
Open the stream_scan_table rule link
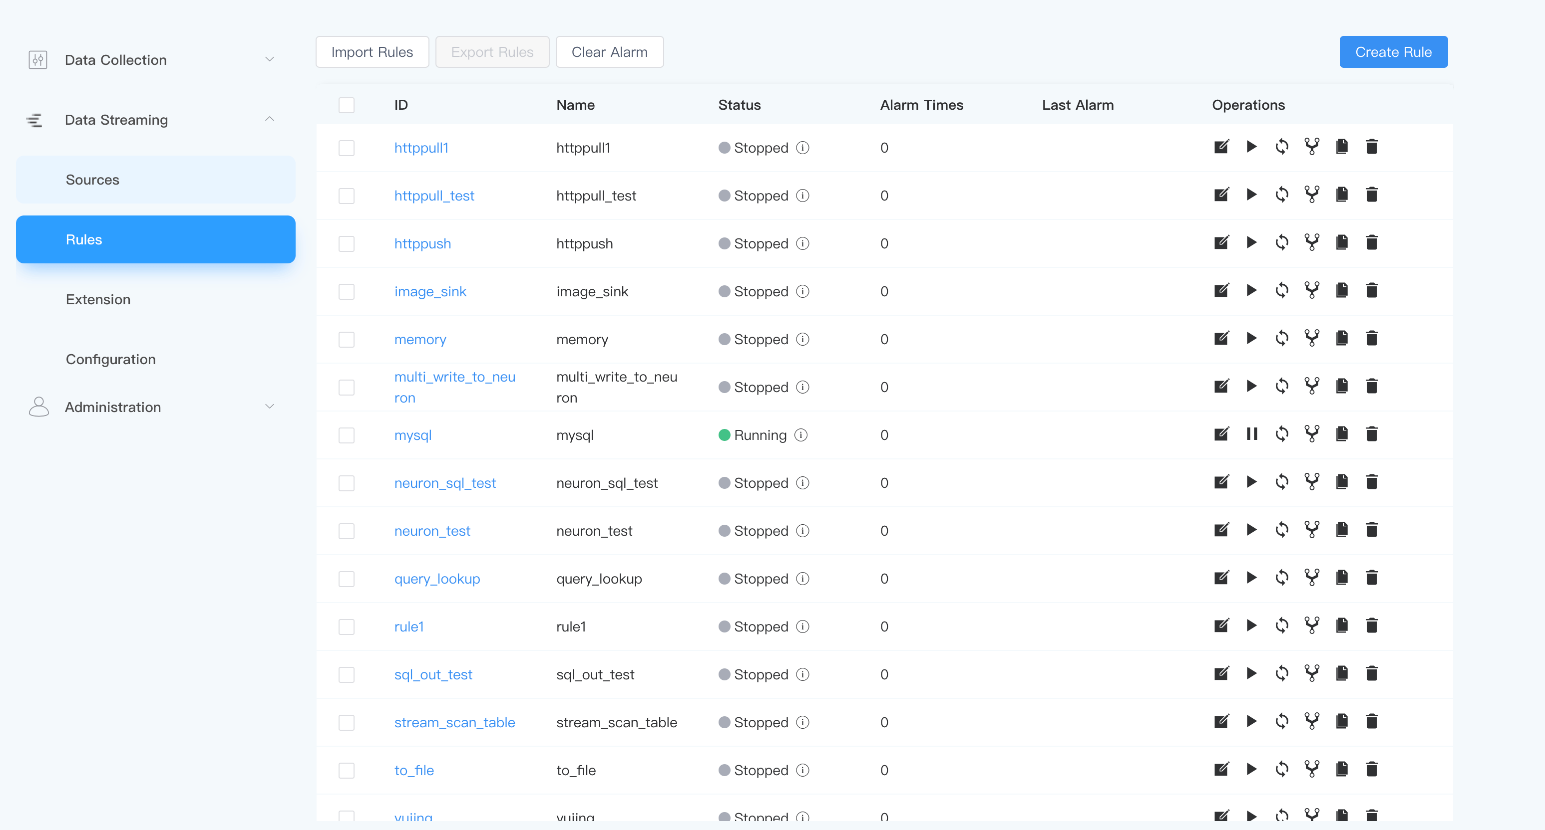click(454, 722)
